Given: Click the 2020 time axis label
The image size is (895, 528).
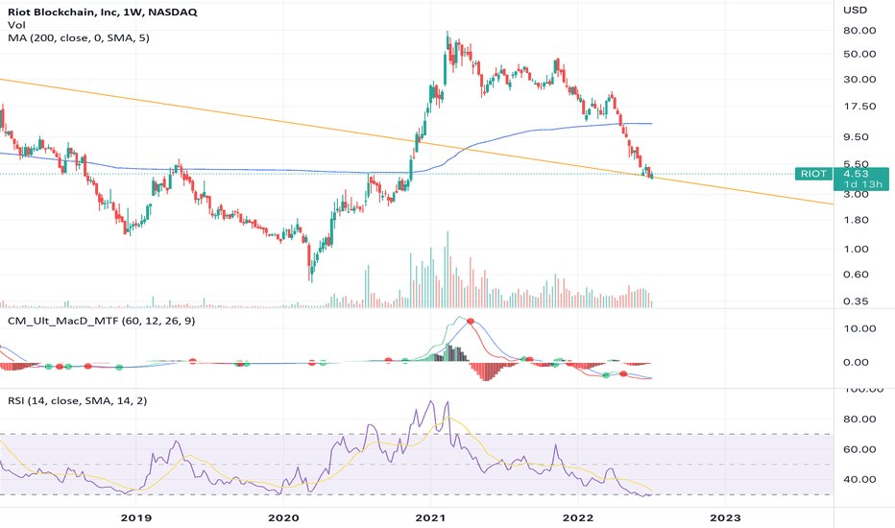Looking at the screenshot, I should click(x=283, y=518).
